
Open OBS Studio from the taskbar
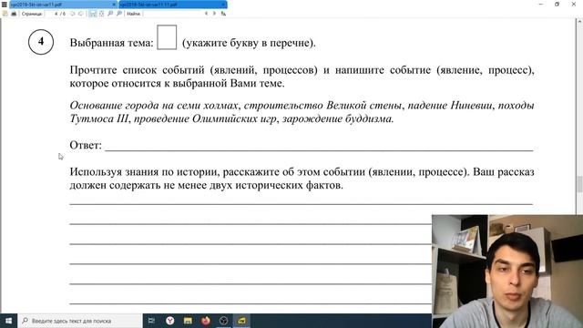[x=223, y=321]
